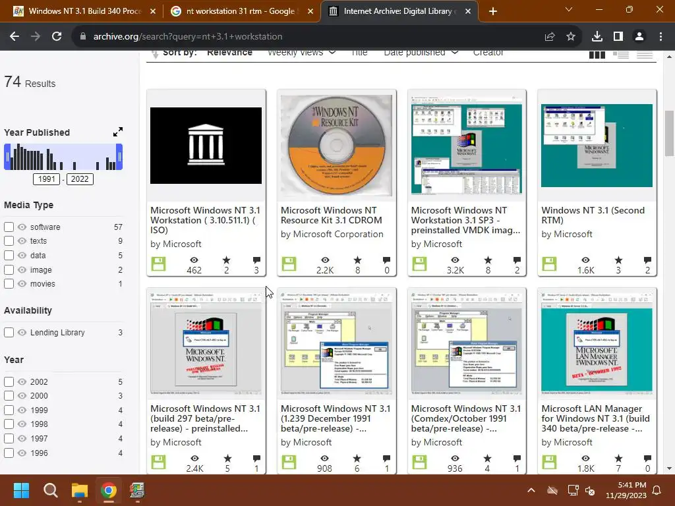Click software icon on NT 3.1 Workstation ISO card
This screenshot has height=506, width=675.
pos(158,264)
